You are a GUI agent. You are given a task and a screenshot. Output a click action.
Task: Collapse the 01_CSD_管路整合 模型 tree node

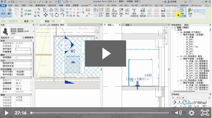[178, 56]
